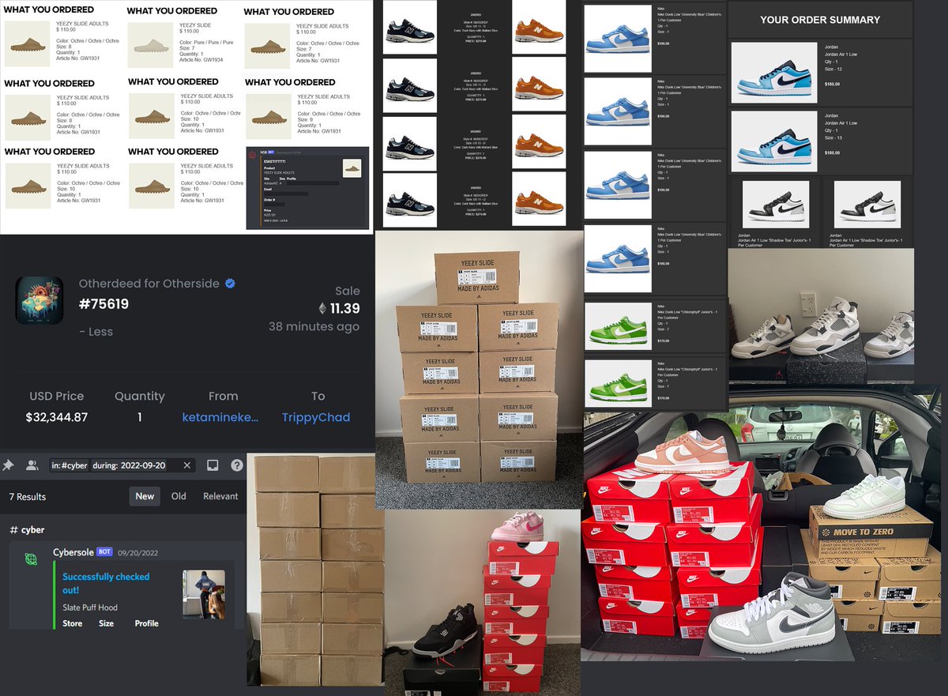Select the 38 minutes ago timestamp

(314, 326)
